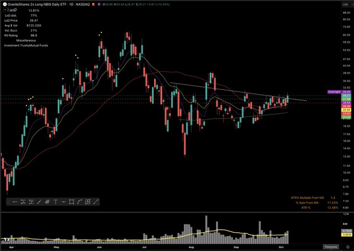Click the red flag icon beside NASDAQ
The height and width of the screenshot is (251, 354).
coord(93,4)
